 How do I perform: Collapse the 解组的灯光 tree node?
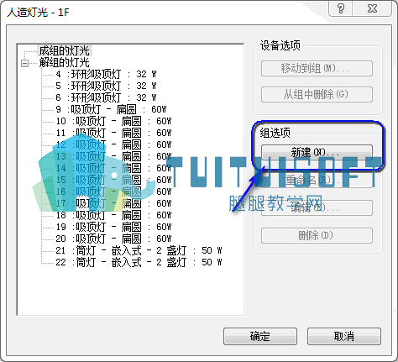24,63
